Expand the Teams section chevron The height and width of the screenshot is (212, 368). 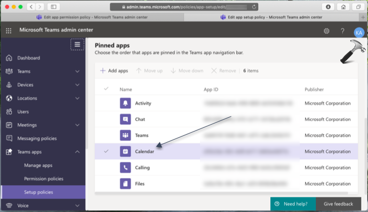[x=77, y=71]
